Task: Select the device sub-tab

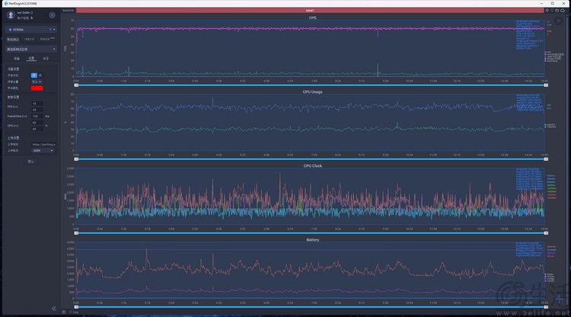Action: point(17,59)
